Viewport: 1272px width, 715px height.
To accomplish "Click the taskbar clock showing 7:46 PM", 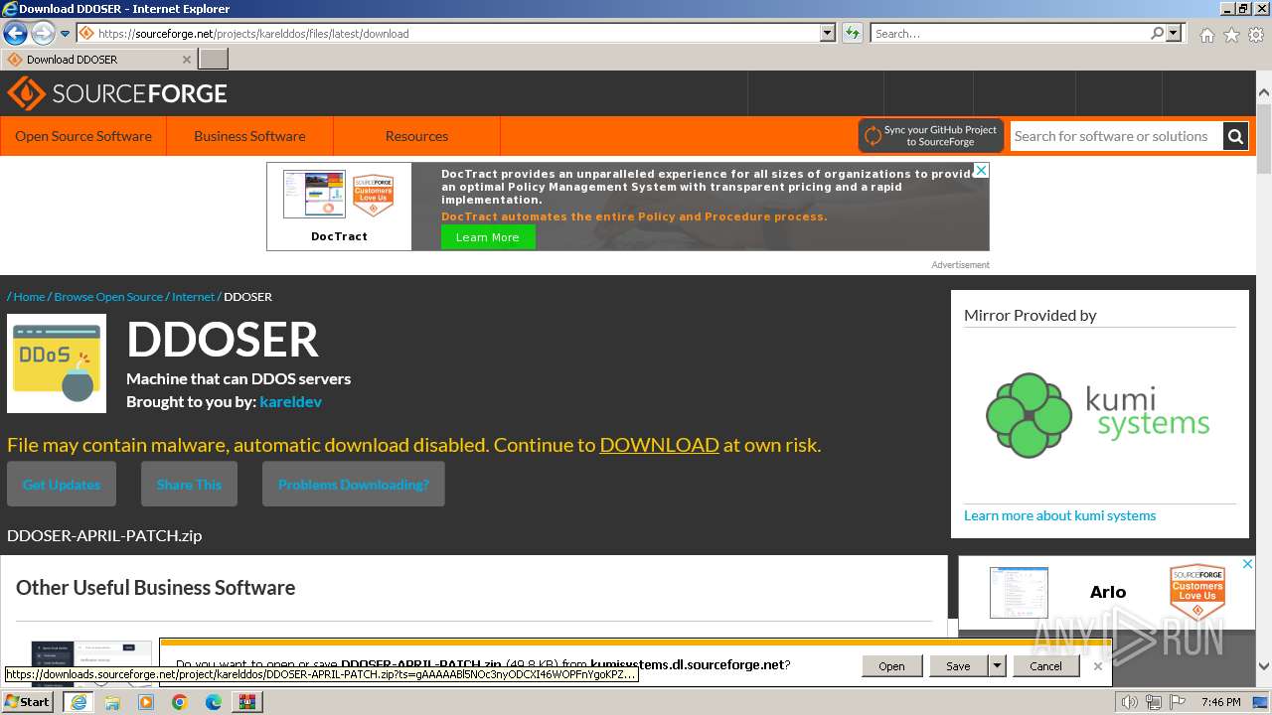I will [1220, 702].
